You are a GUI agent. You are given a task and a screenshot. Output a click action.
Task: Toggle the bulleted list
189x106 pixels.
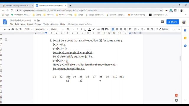[142, 29]
